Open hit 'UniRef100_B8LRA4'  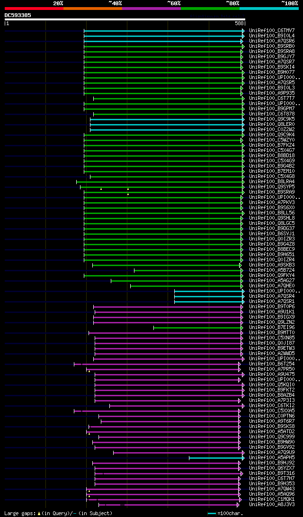272,182
